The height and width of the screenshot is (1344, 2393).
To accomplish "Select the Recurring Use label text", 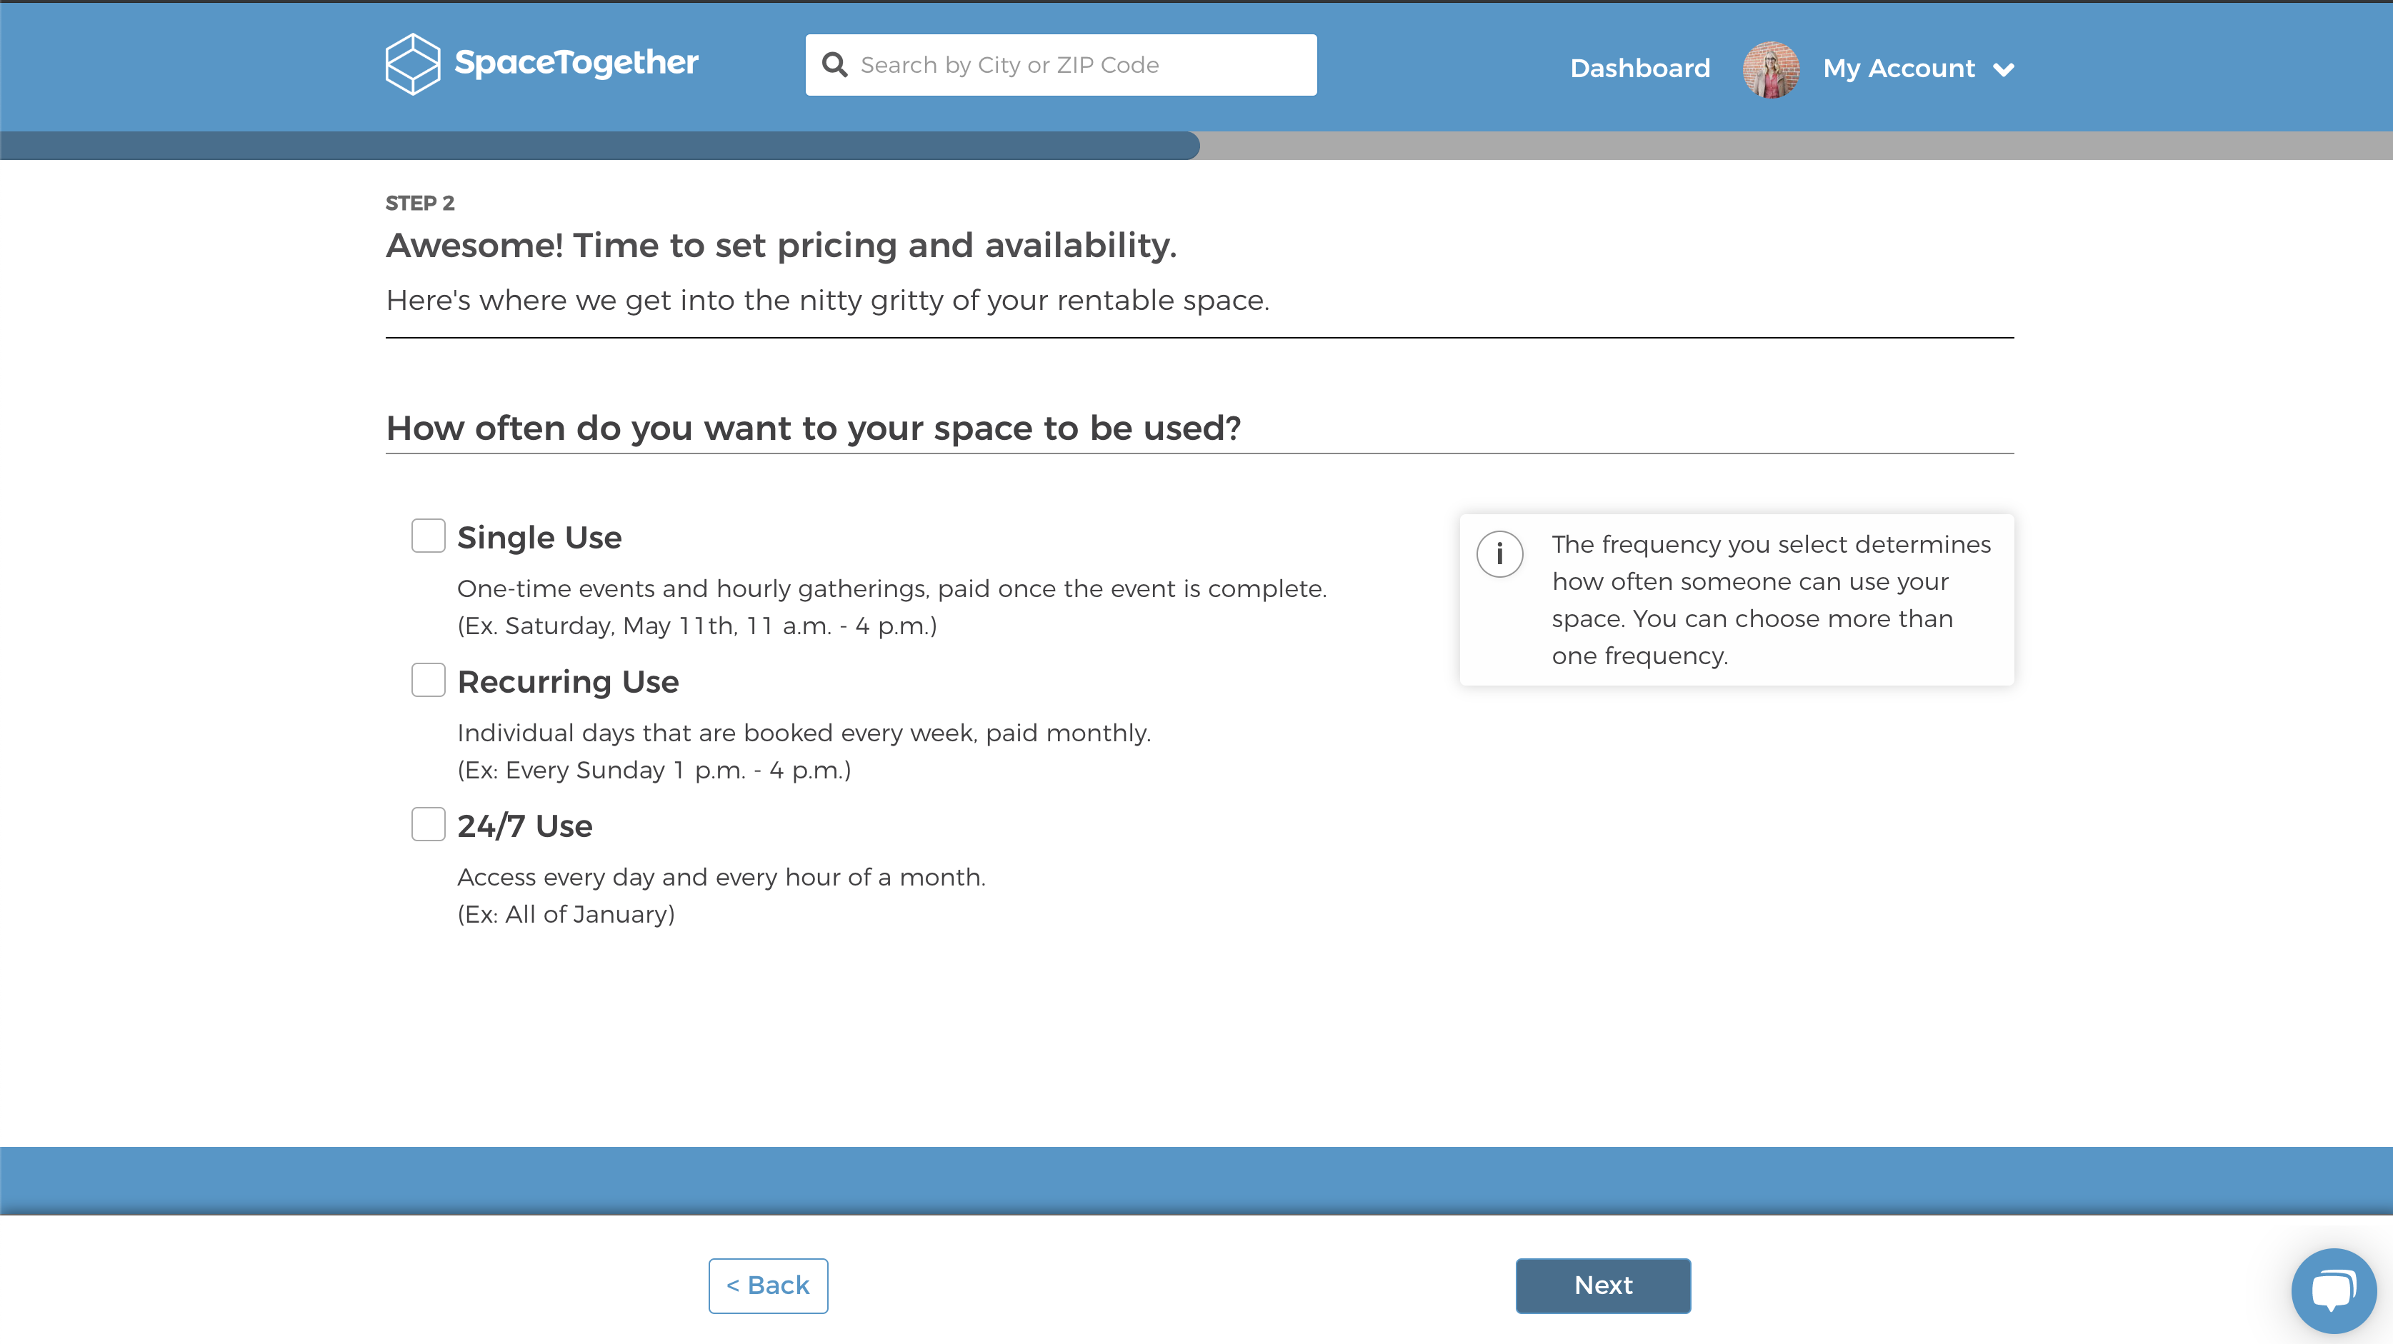I will pos(568,682).
